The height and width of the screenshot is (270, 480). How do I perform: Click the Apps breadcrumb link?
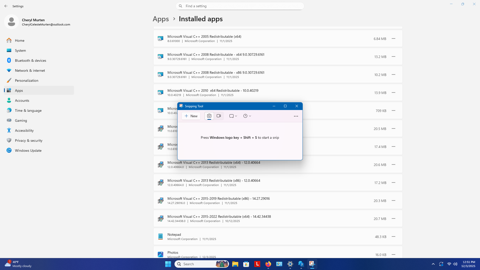click(161, 19)
